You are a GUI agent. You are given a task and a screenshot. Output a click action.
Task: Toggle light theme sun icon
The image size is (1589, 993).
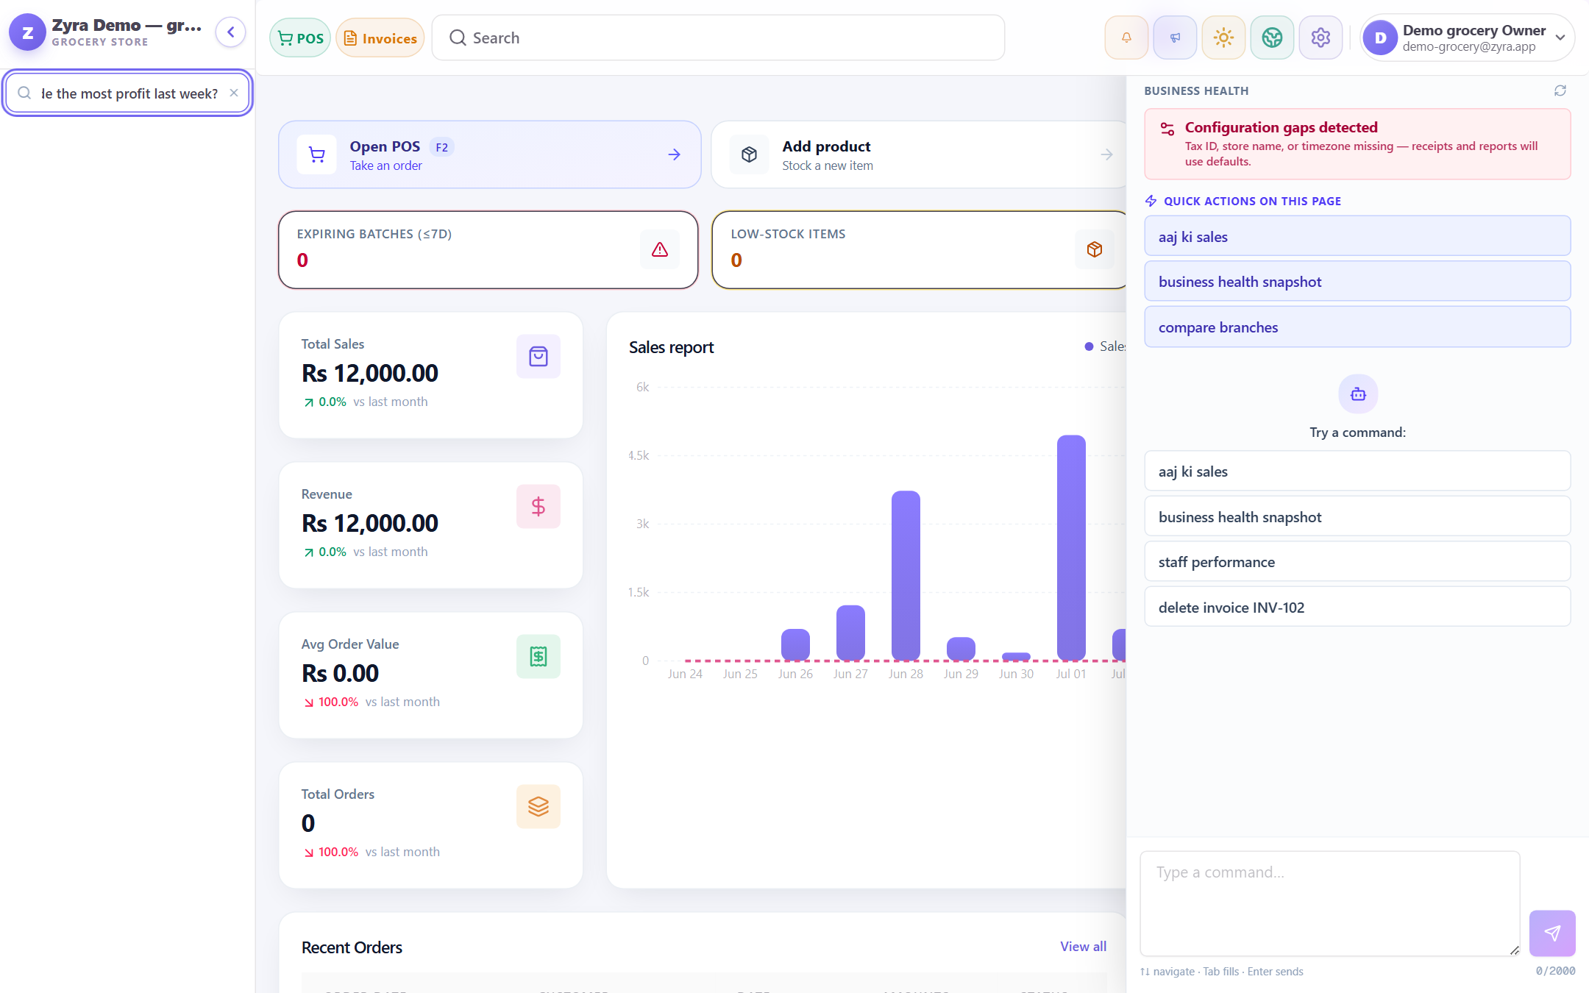click(x=1223, y=38)
